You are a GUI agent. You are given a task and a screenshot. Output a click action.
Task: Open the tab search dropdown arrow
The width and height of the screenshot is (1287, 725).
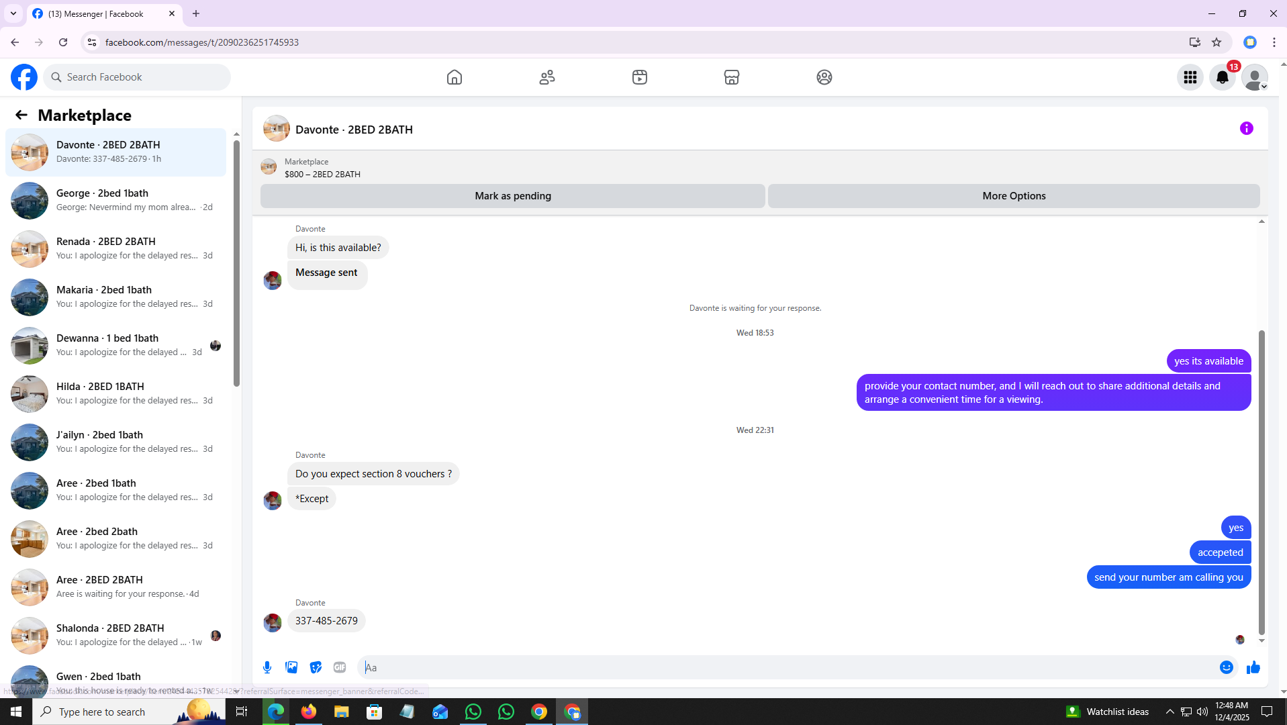coord(13,13)
